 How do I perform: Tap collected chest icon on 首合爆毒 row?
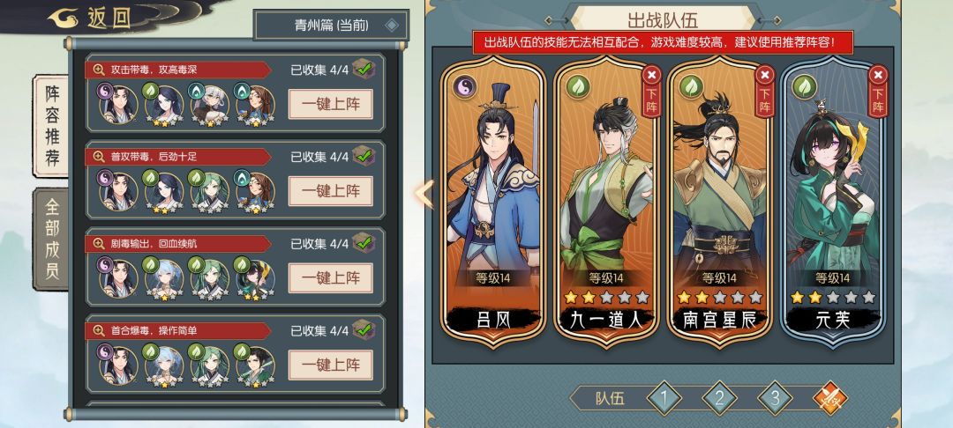[364, 329]
